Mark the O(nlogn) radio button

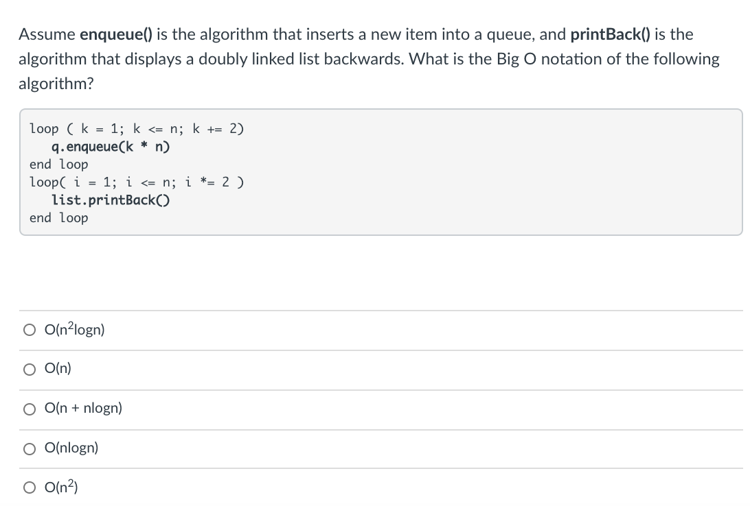(x=30, y=448)
